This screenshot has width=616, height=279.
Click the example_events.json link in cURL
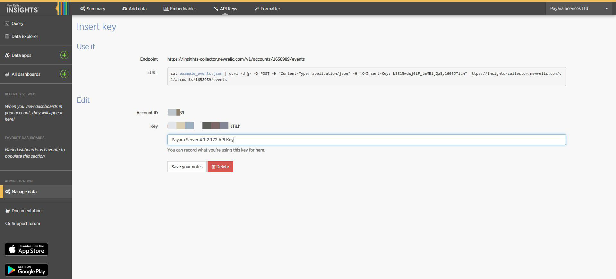click(201, 74)
